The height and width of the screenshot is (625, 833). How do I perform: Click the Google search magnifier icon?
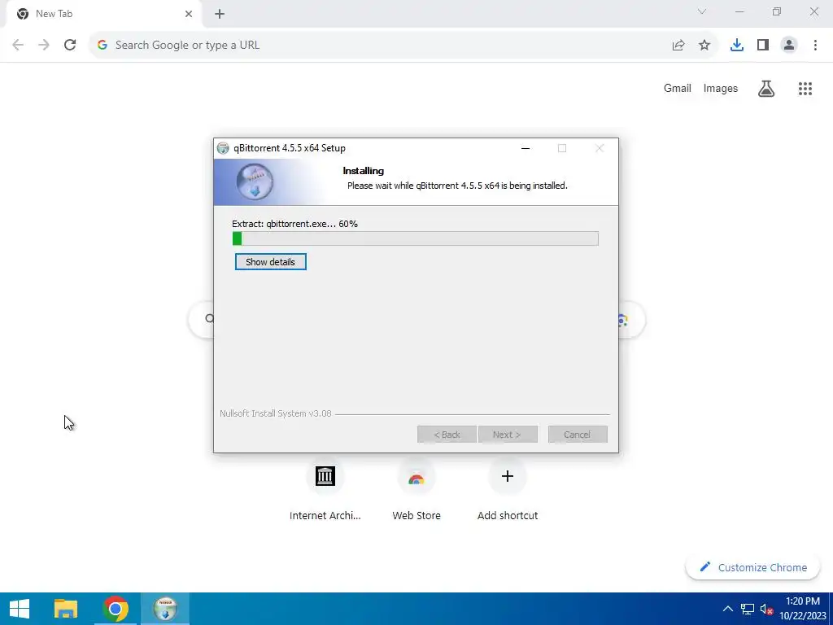209,319
